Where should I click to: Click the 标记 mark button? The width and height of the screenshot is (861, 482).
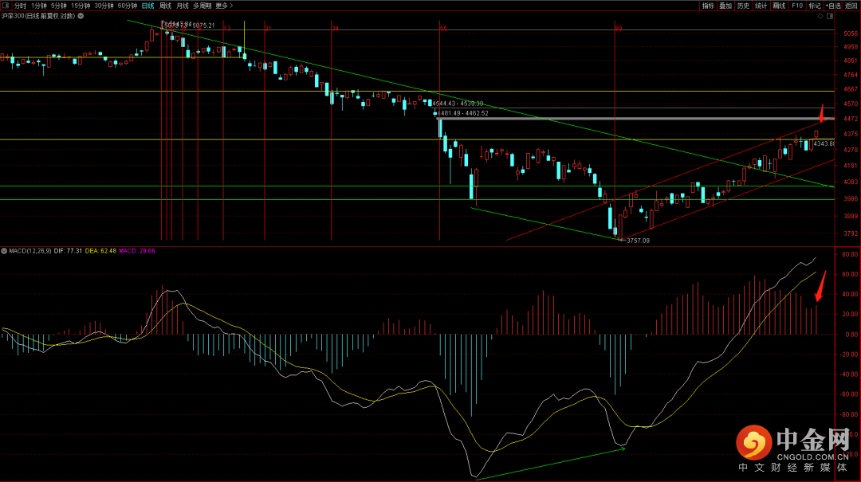click(814, 6)
